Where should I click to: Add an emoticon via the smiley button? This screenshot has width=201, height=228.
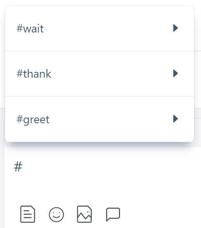56,214
